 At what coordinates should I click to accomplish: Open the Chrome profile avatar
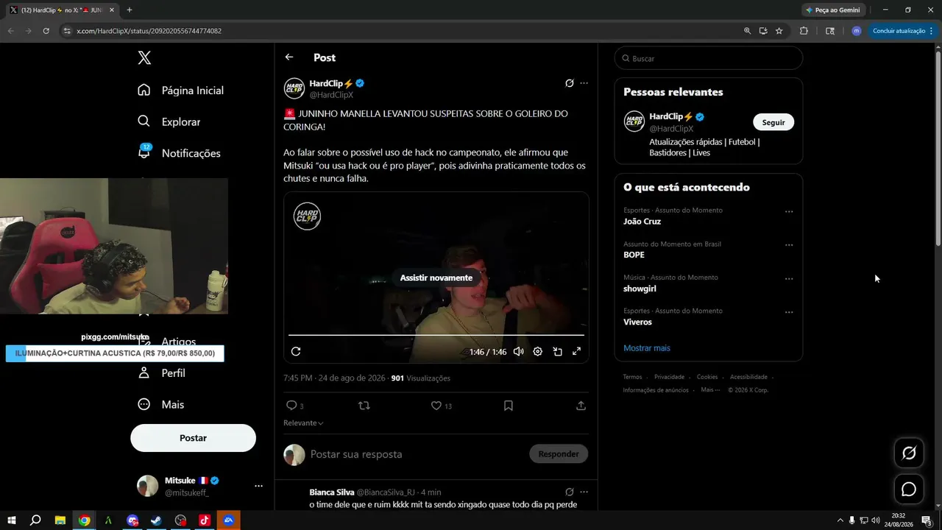pyautogui.click(x=856, y=31)
